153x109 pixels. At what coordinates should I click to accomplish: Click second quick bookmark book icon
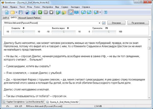coord(89,12)
